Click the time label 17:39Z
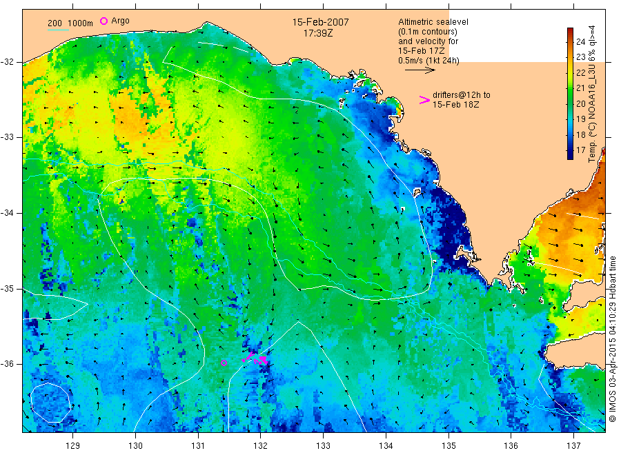 (318, 34)
